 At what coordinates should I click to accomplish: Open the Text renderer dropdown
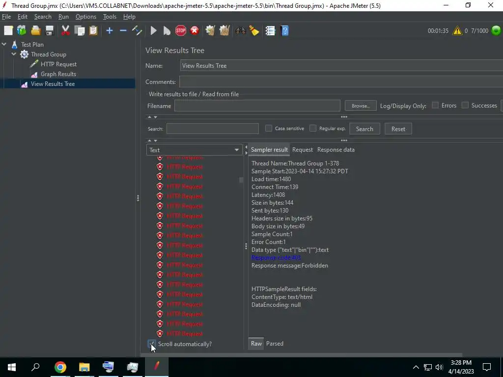(194, 150)
